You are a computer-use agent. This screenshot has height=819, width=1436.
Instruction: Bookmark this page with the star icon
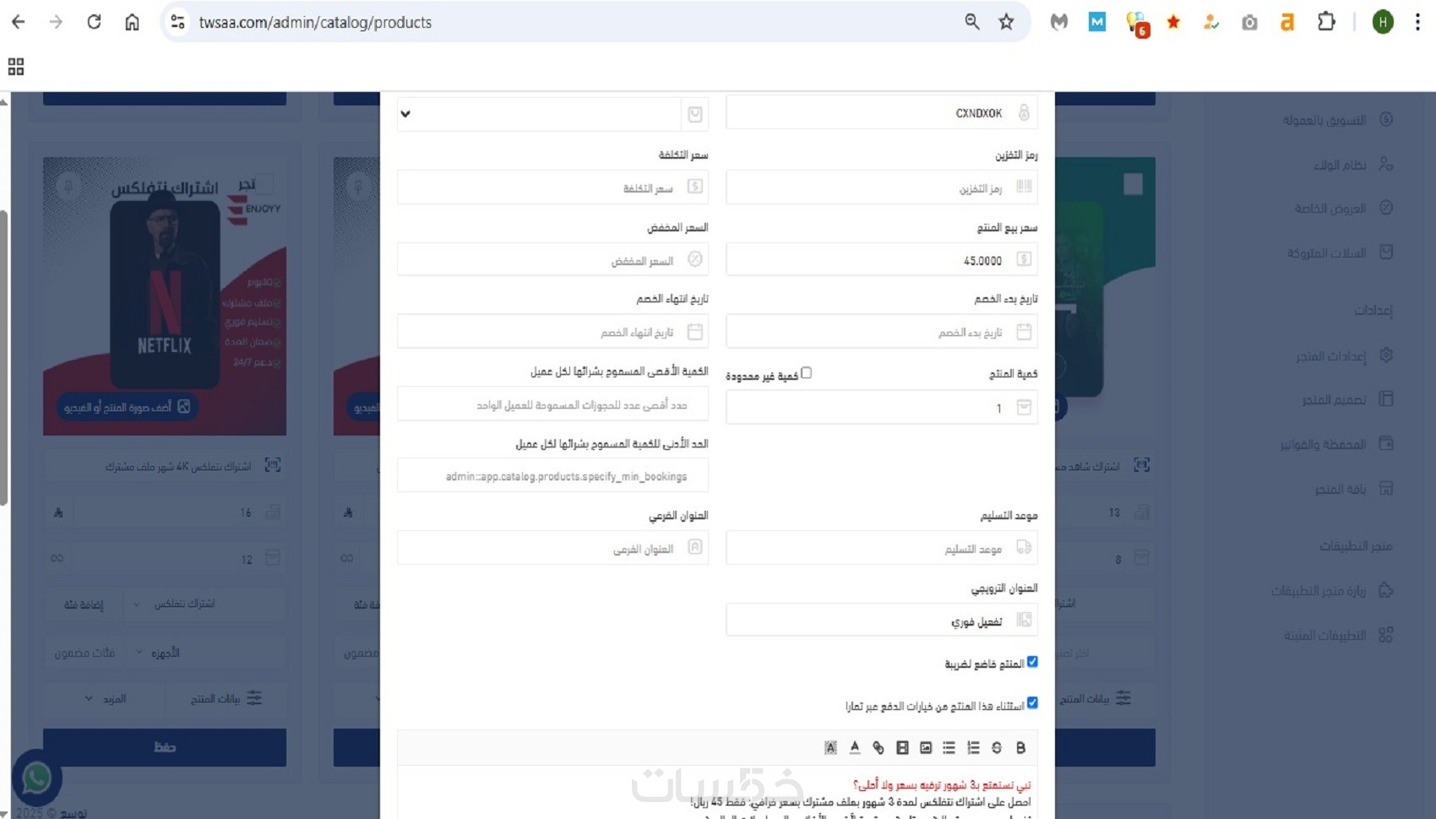click(1006, 22)
